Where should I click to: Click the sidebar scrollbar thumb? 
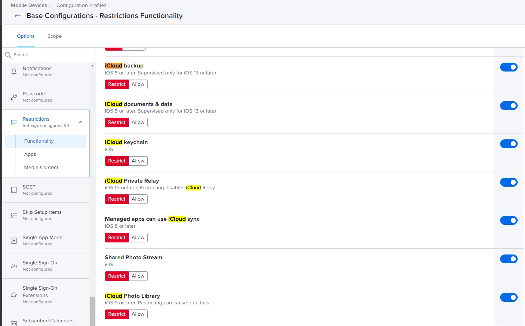pos(92,311)
